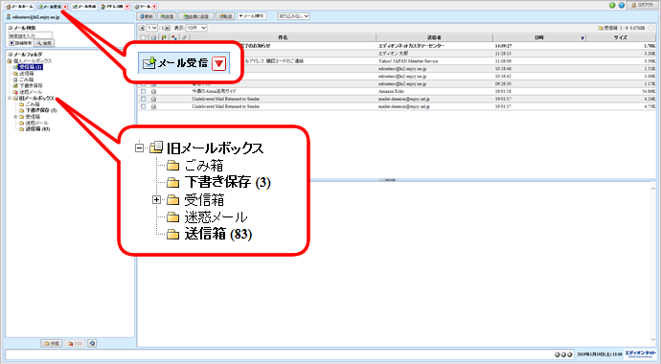Click the 全員に返信 reply-all button
Screen dimensions: 661x364
click(195, 16)
